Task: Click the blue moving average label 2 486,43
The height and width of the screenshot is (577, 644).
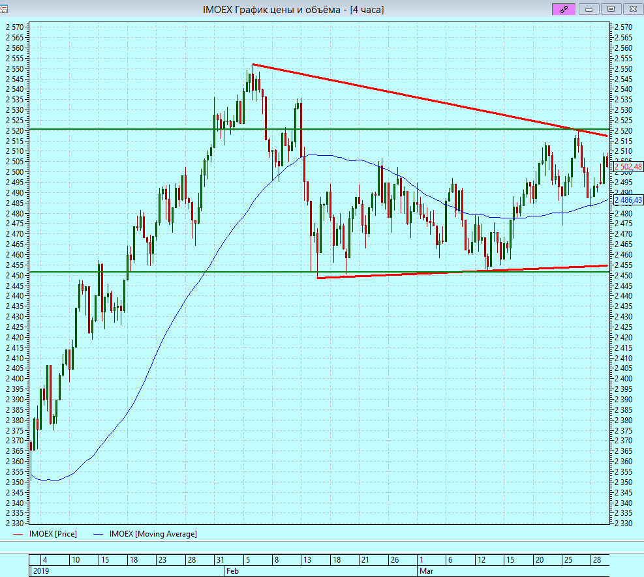Action: tap(628, 200)
